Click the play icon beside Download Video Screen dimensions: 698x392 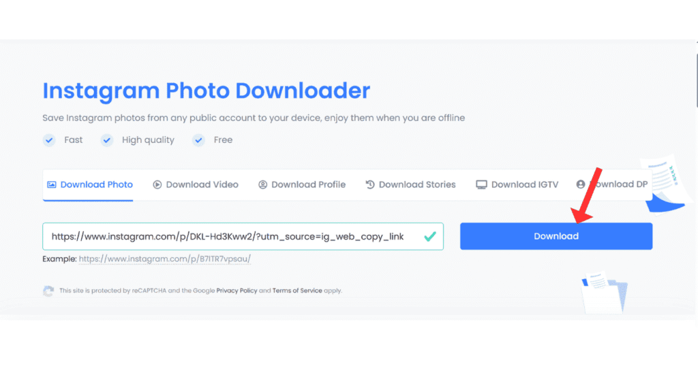[157, 184]
